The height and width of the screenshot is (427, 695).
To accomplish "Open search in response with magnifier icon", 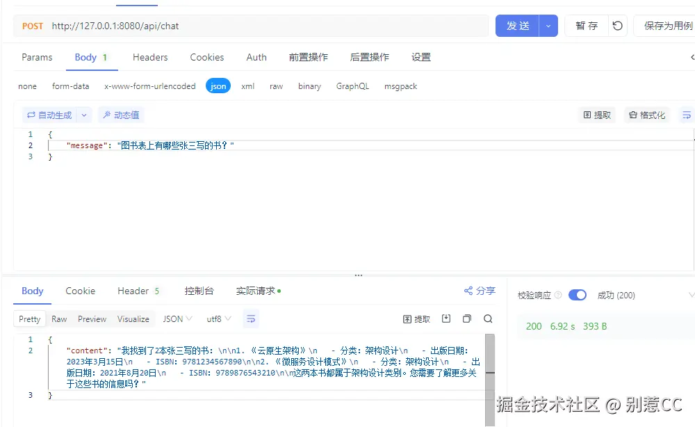I will [488, 319].
